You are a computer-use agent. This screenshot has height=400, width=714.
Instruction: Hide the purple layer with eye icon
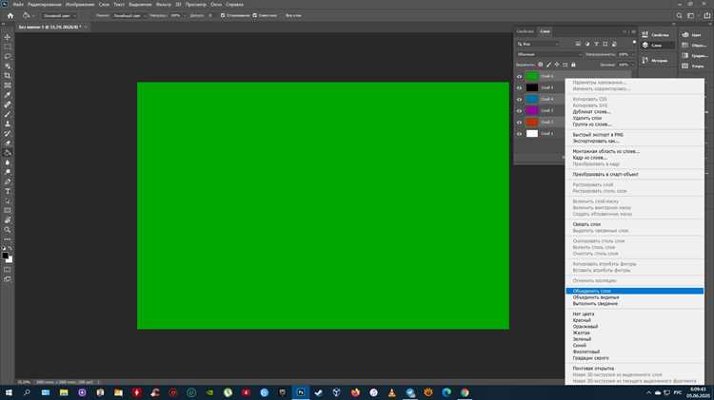tap(519, 110)
